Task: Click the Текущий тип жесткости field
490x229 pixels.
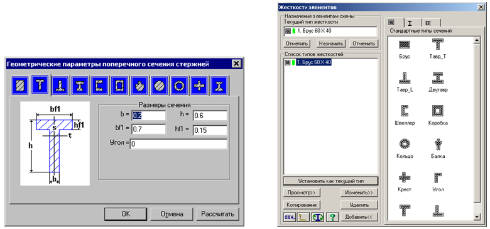Action: point(330,31)
